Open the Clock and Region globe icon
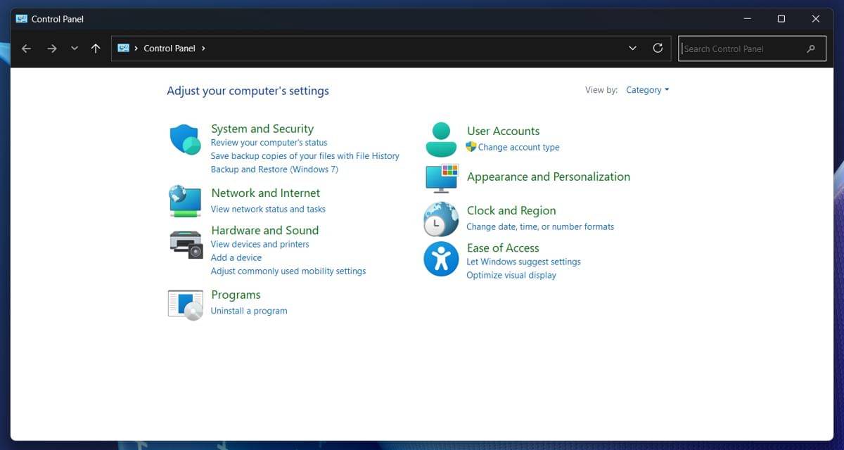Image resolution: width=844 pixels, height=450 pixels. [x=441, y=219]
